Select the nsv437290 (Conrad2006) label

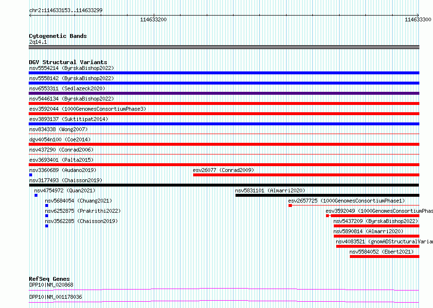tap(61, 150)
